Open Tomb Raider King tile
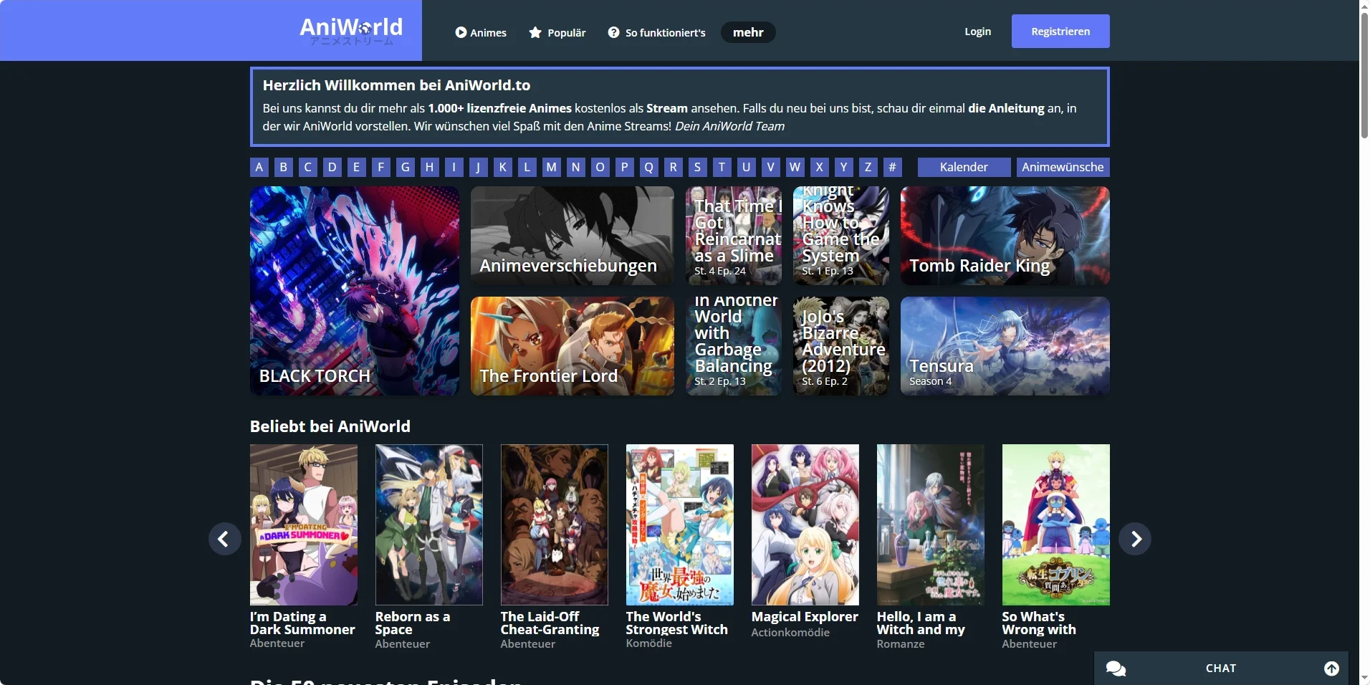1370x685 pixels. [1005, 236]
